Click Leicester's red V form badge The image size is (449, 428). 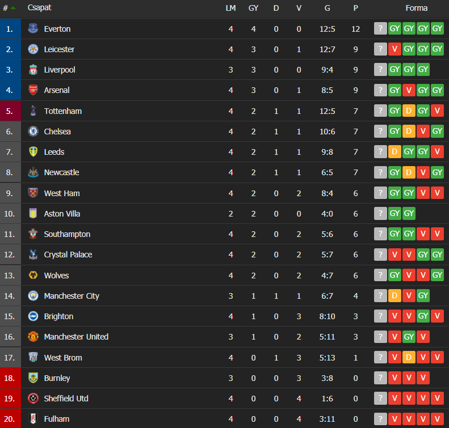(395, 49)
